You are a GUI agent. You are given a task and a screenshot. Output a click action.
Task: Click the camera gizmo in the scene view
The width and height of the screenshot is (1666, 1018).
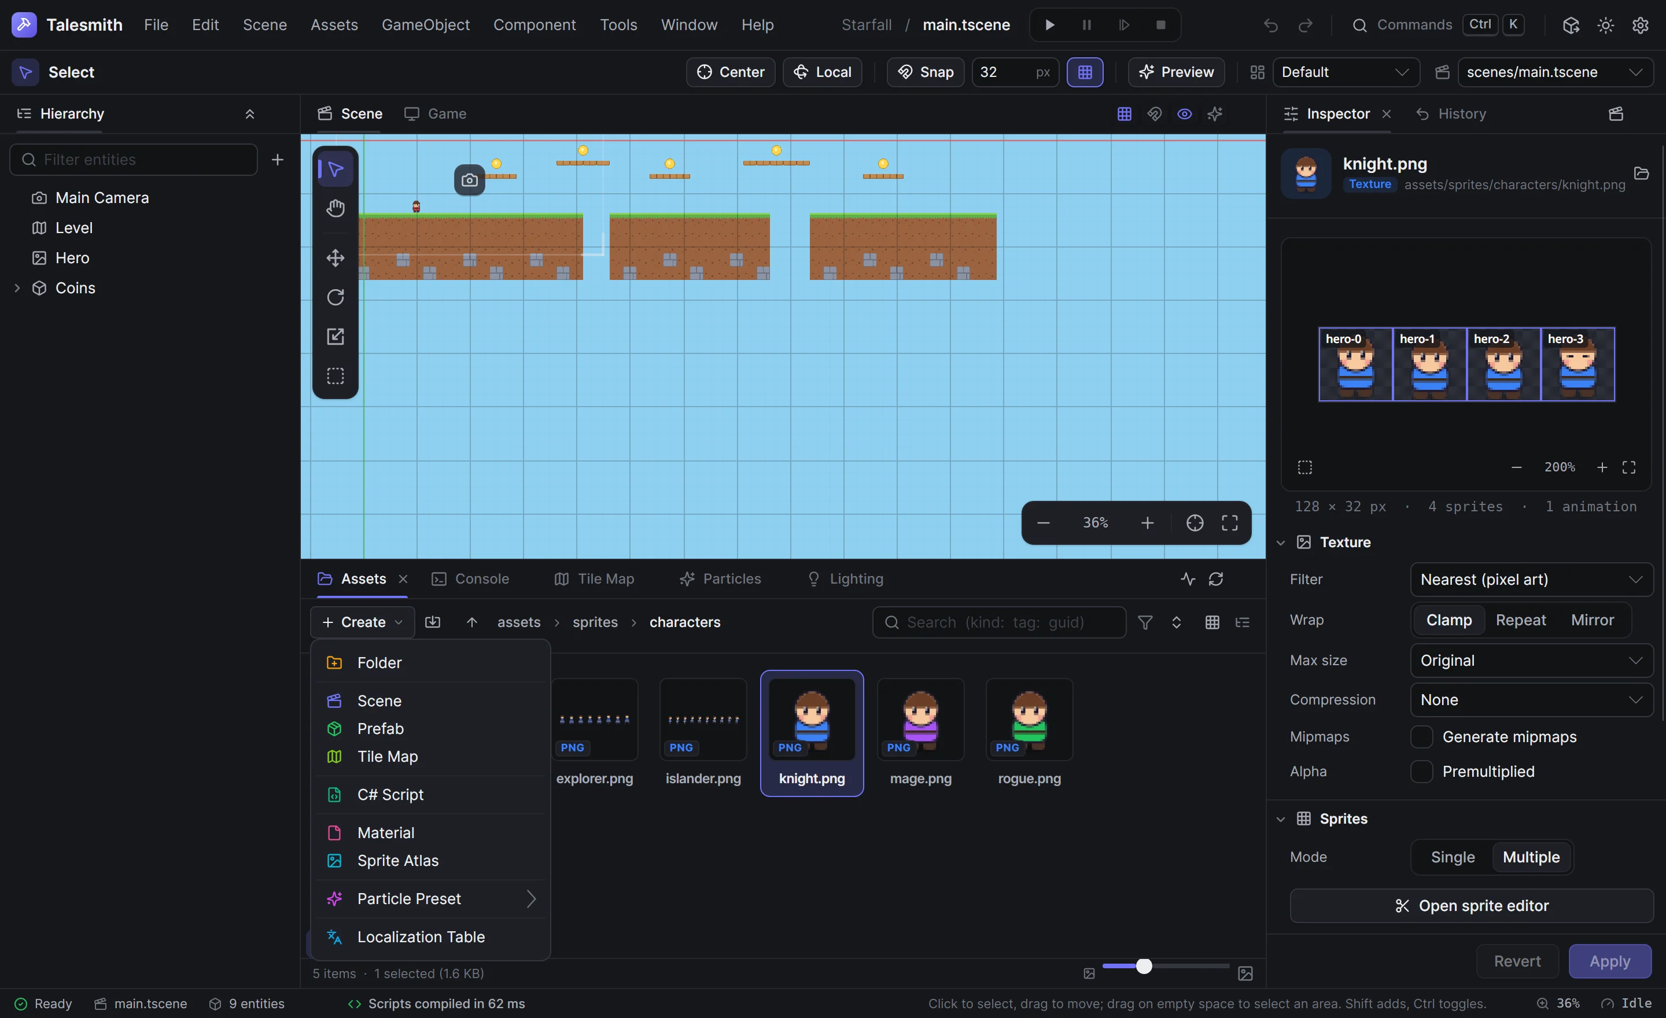469,180
